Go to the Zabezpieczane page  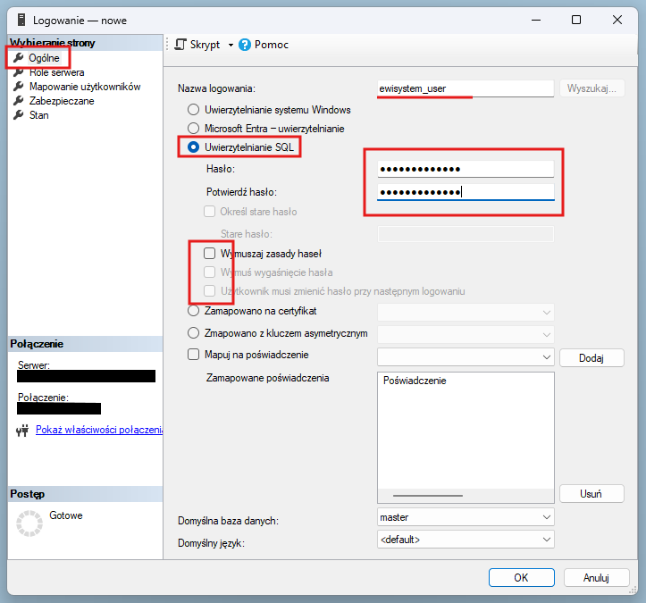pos(61,101)
